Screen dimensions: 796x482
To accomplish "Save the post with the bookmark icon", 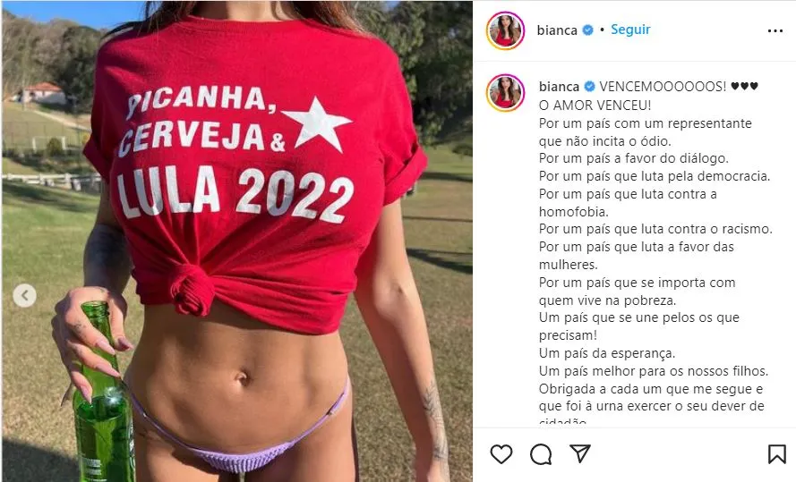I will click(776, 454).
